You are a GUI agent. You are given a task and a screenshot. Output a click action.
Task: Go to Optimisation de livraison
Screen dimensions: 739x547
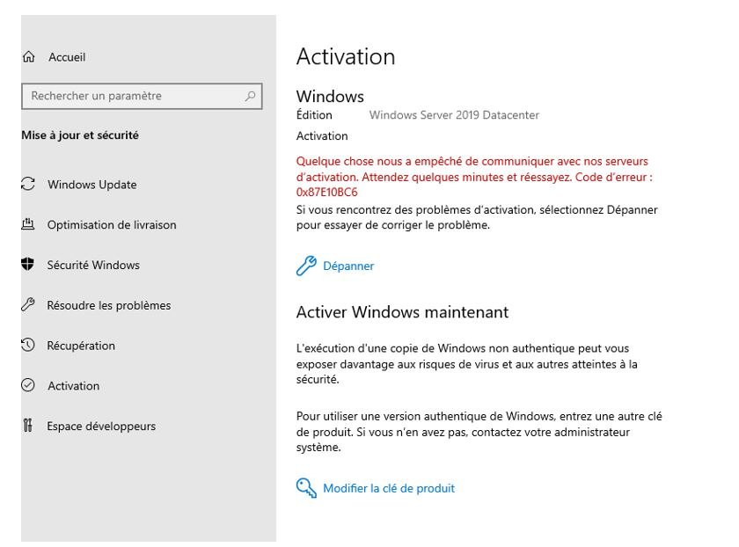[x=112, y=225]
